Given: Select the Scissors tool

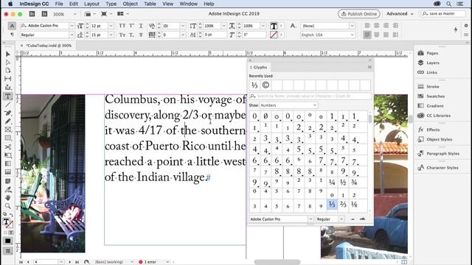Looking at the screenshot, I should click(8, 147).
